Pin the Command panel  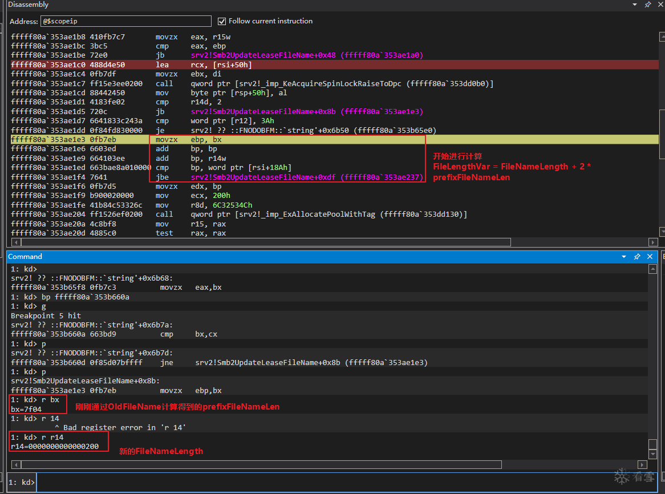click(x=637, y=257)
